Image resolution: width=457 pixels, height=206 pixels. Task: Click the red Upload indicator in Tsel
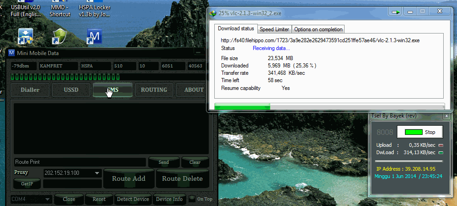tap(441, 145)
